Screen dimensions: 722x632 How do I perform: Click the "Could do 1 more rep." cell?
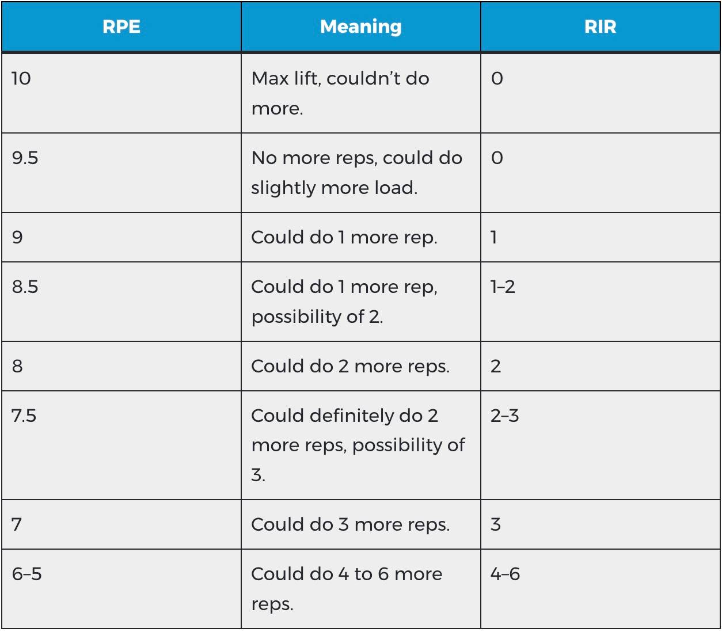click(x=344, y=237)
